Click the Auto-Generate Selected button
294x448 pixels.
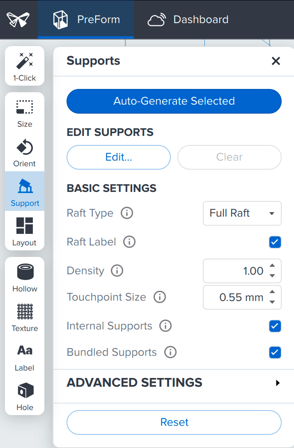174,101
